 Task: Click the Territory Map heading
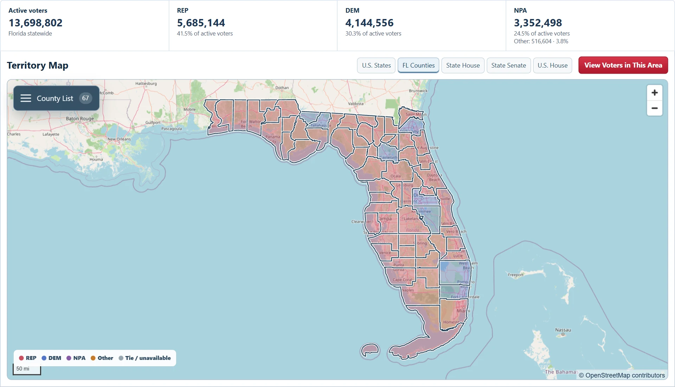click(x=38, y=65)
